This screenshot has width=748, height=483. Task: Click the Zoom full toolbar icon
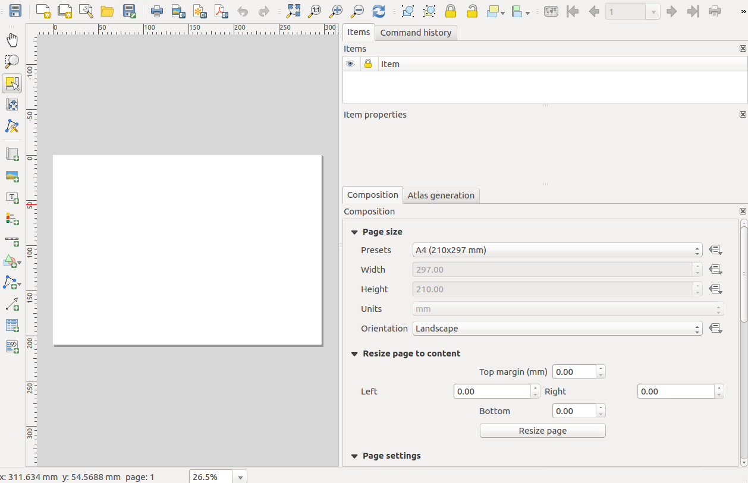[293, 11]
